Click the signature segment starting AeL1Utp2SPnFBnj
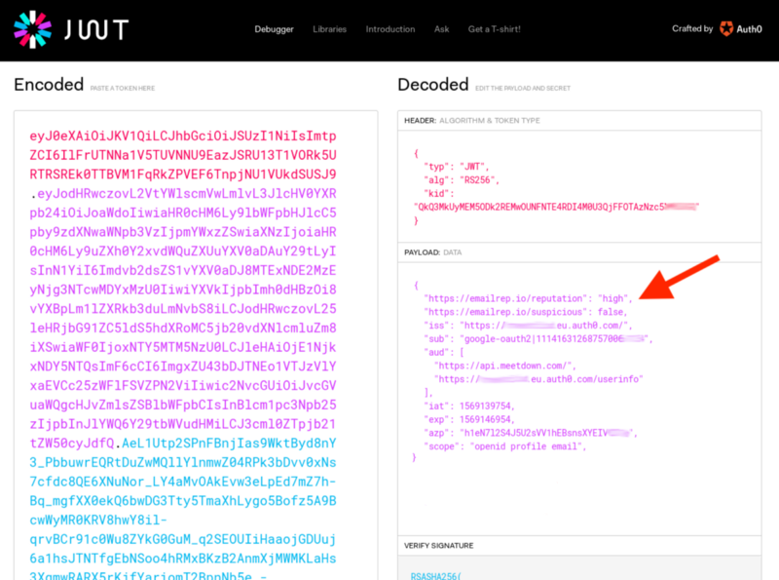The width and height of the screenshot is (779, 580). [229, 444]
